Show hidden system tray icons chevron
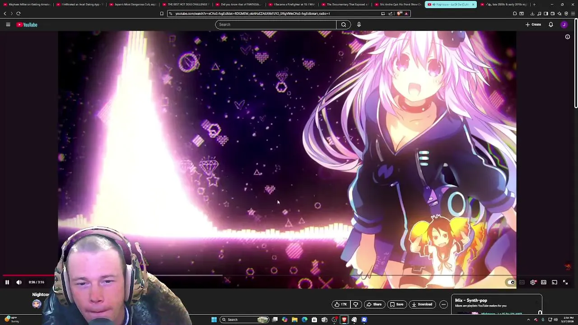The image size is (578, 325). 528,320
